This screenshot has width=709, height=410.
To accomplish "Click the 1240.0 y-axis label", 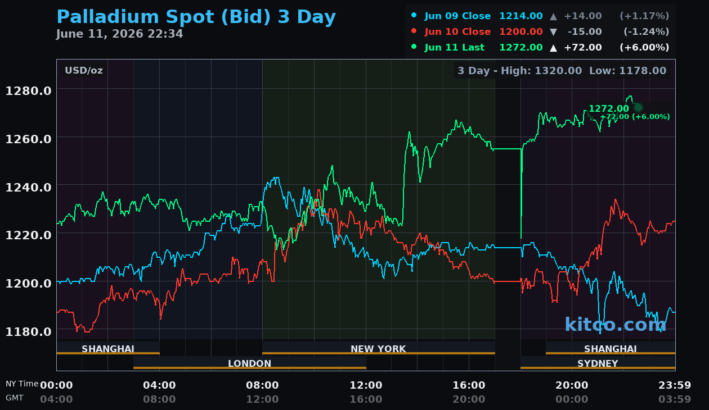I will 29,187.
